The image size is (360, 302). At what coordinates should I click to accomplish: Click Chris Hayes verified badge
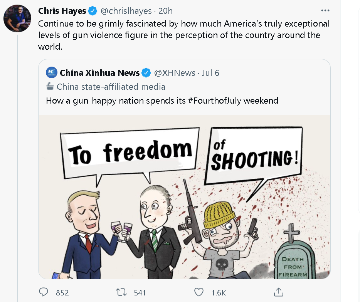pos(93,11)
